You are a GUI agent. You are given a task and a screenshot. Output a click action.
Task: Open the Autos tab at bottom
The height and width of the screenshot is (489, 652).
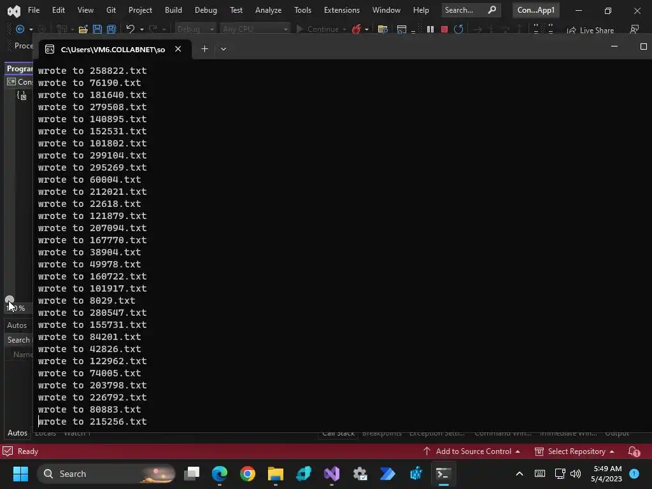coord(17,433)
